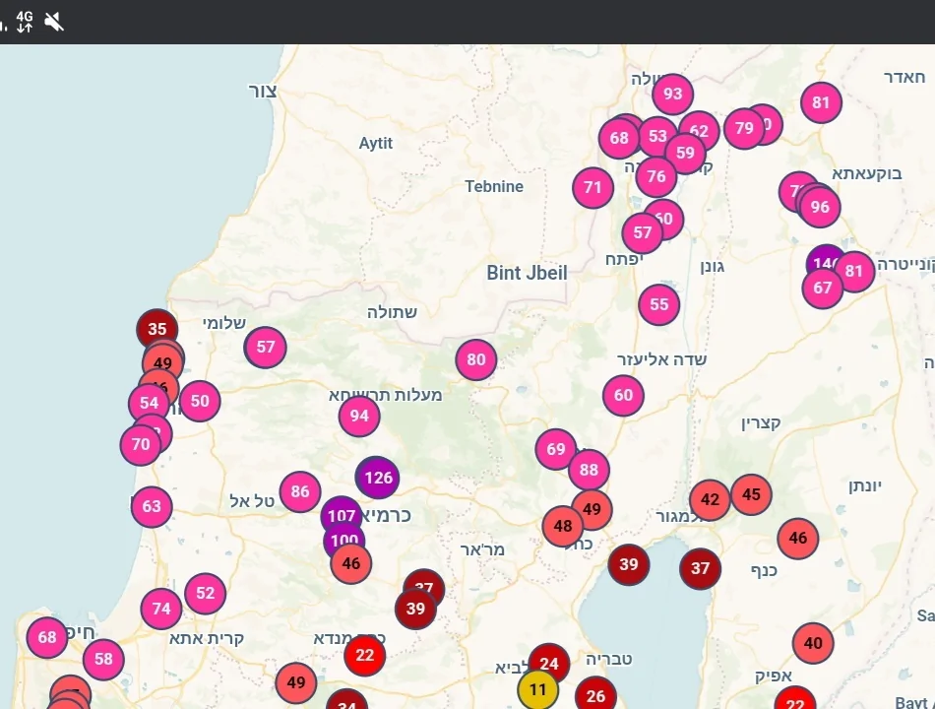Click the pink marker labeled 80
The image size is (935, 709).
tap(476, 360)
